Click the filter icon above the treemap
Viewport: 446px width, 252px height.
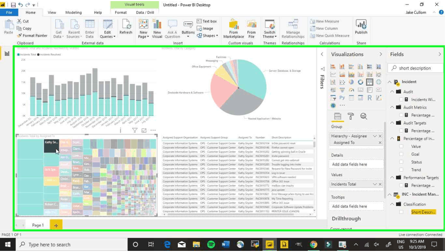tap(135, 131)
